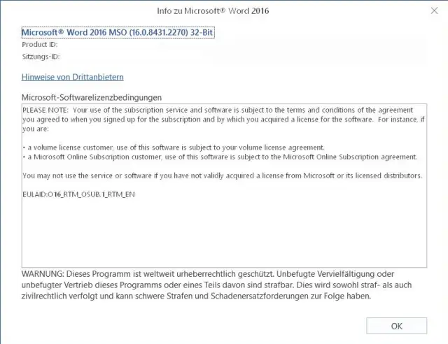
Task: Click the dialog title 'Info zu Microsoft Word 2016'
Action: click(213, 11)
